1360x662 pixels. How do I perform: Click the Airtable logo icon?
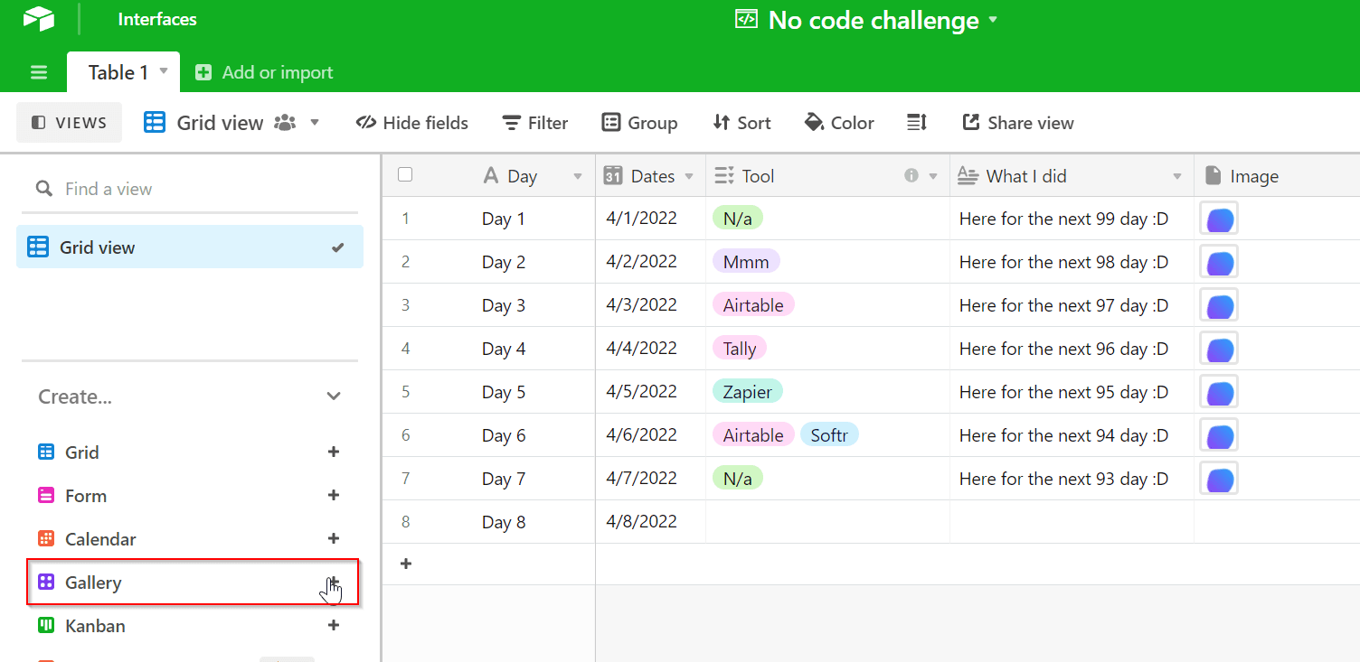(x=39, y=19)
